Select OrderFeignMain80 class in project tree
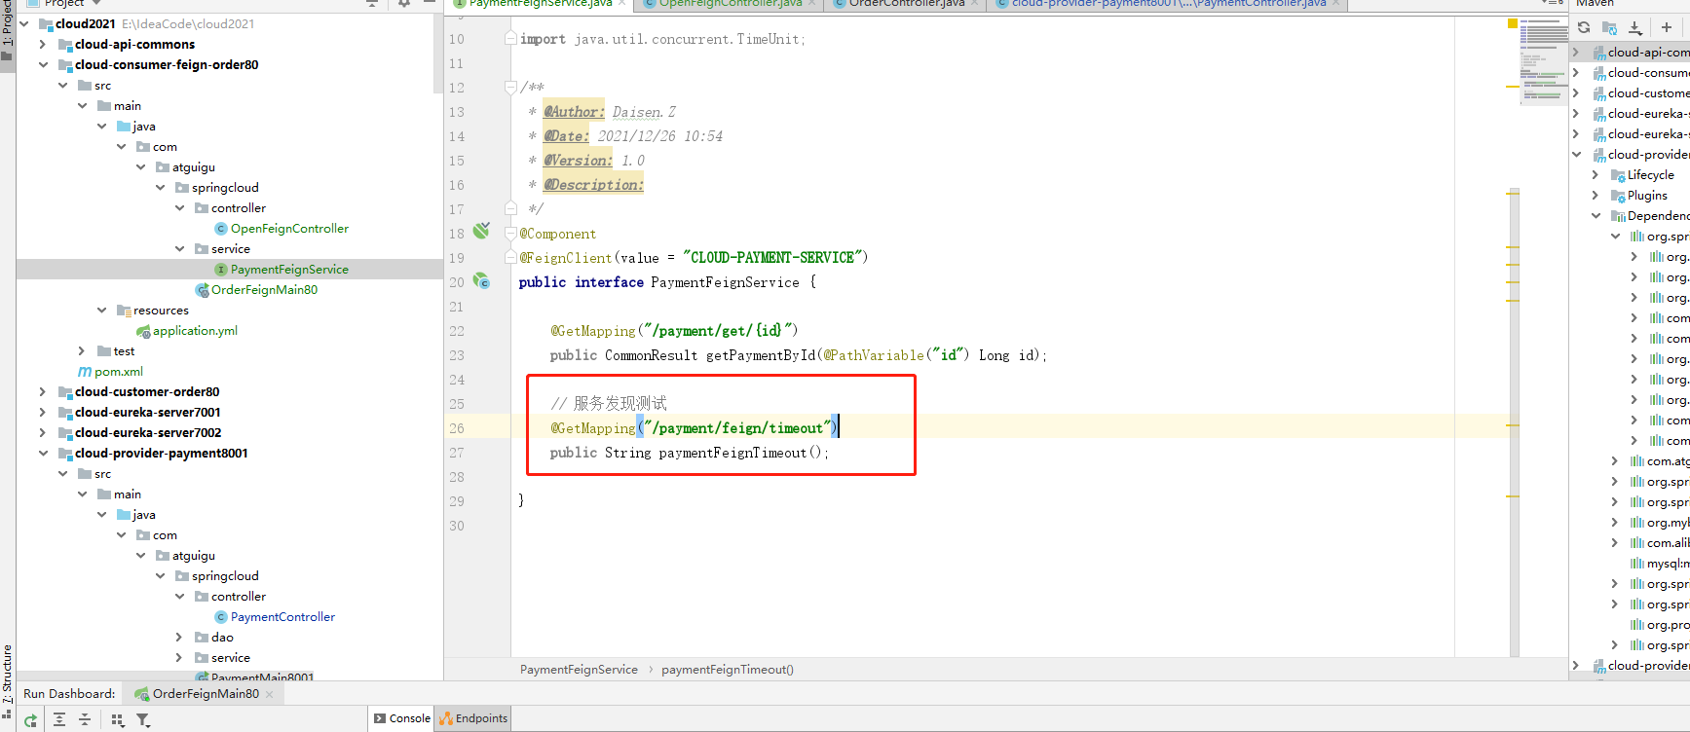Screen dimensions: 1690x732 click(x=256, y=290)
